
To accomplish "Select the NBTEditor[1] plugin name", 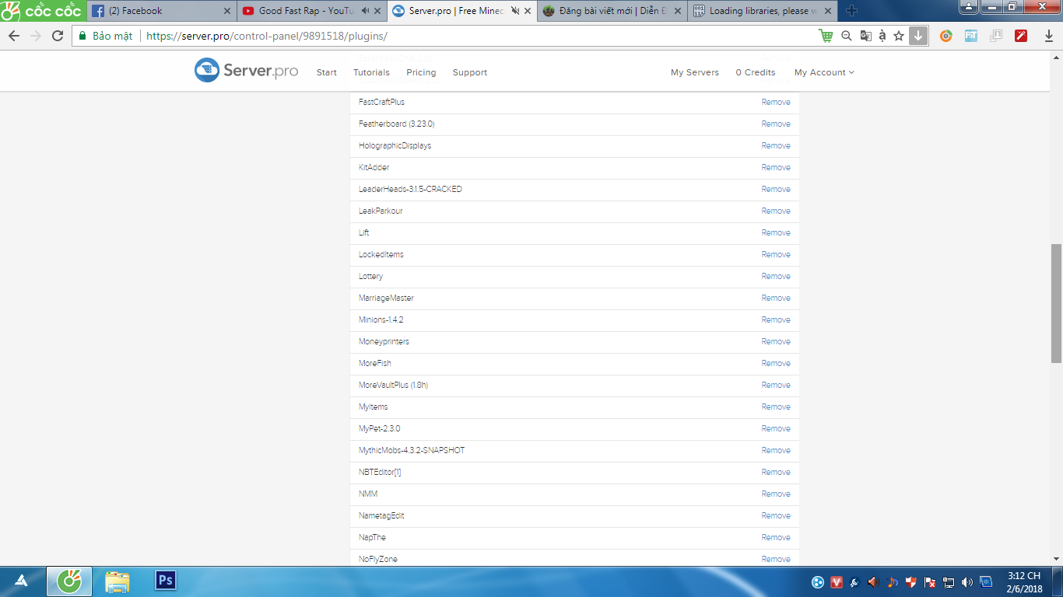I will point(380,472).
